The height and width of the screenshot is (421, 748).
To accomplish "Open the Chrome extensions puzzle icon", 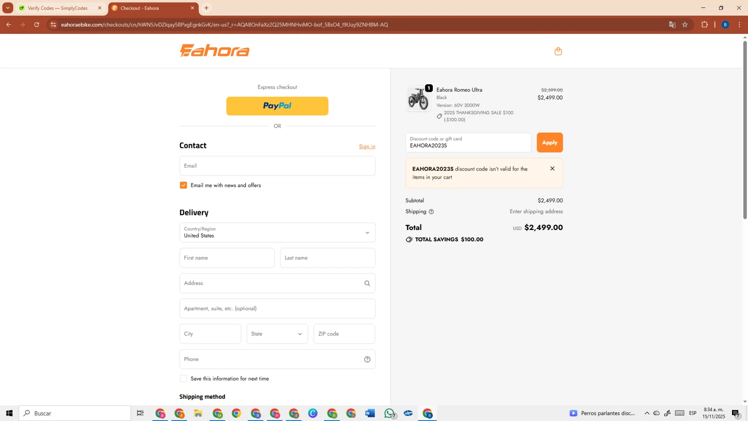I will [704, 24].
